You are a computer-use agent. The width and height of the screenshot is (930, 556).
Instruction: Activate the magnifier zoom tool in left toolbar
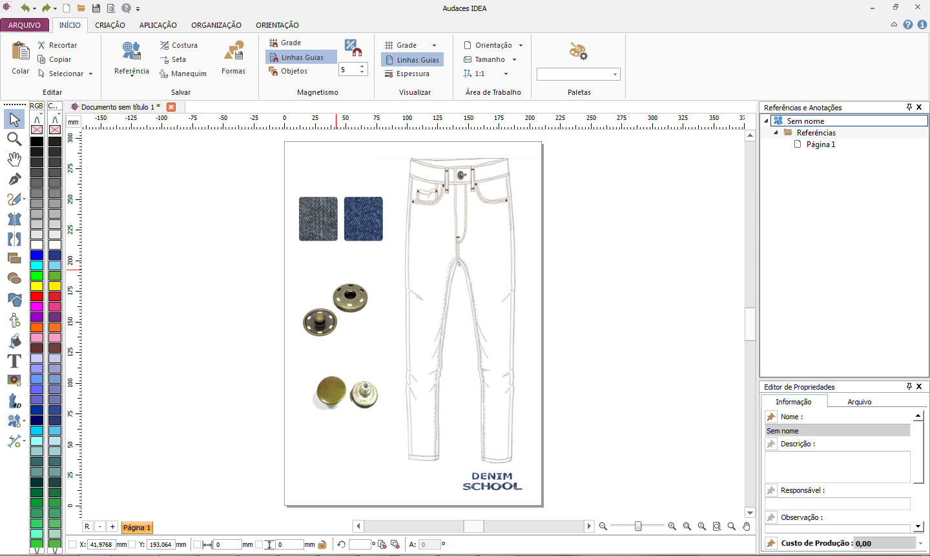(14, 139)
